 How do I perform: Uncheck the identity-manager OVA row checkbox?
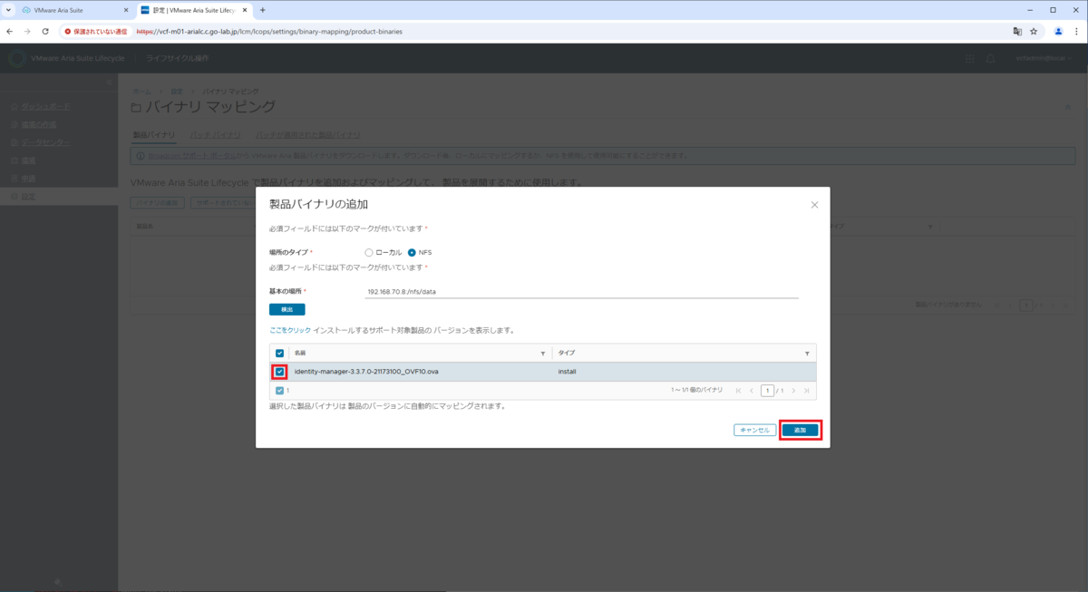[x=280, y=372]
